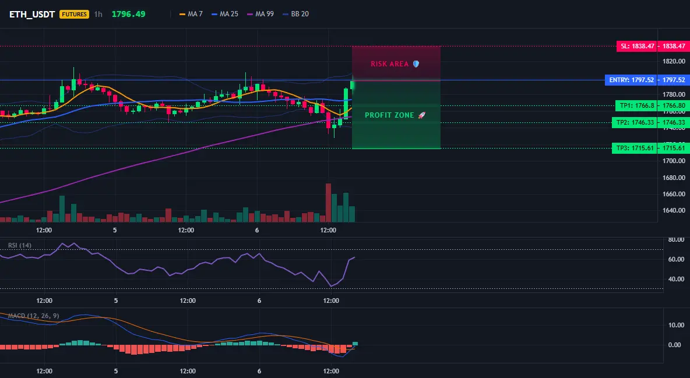Select the 1h timeframe label
The width and height of the screenshot is (690, 378).
[x=98, y=14]
